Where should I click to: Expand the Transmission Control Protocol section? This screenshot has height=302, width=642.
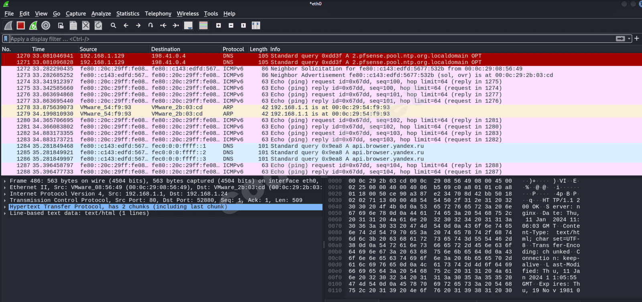click(x=5, y=200)
